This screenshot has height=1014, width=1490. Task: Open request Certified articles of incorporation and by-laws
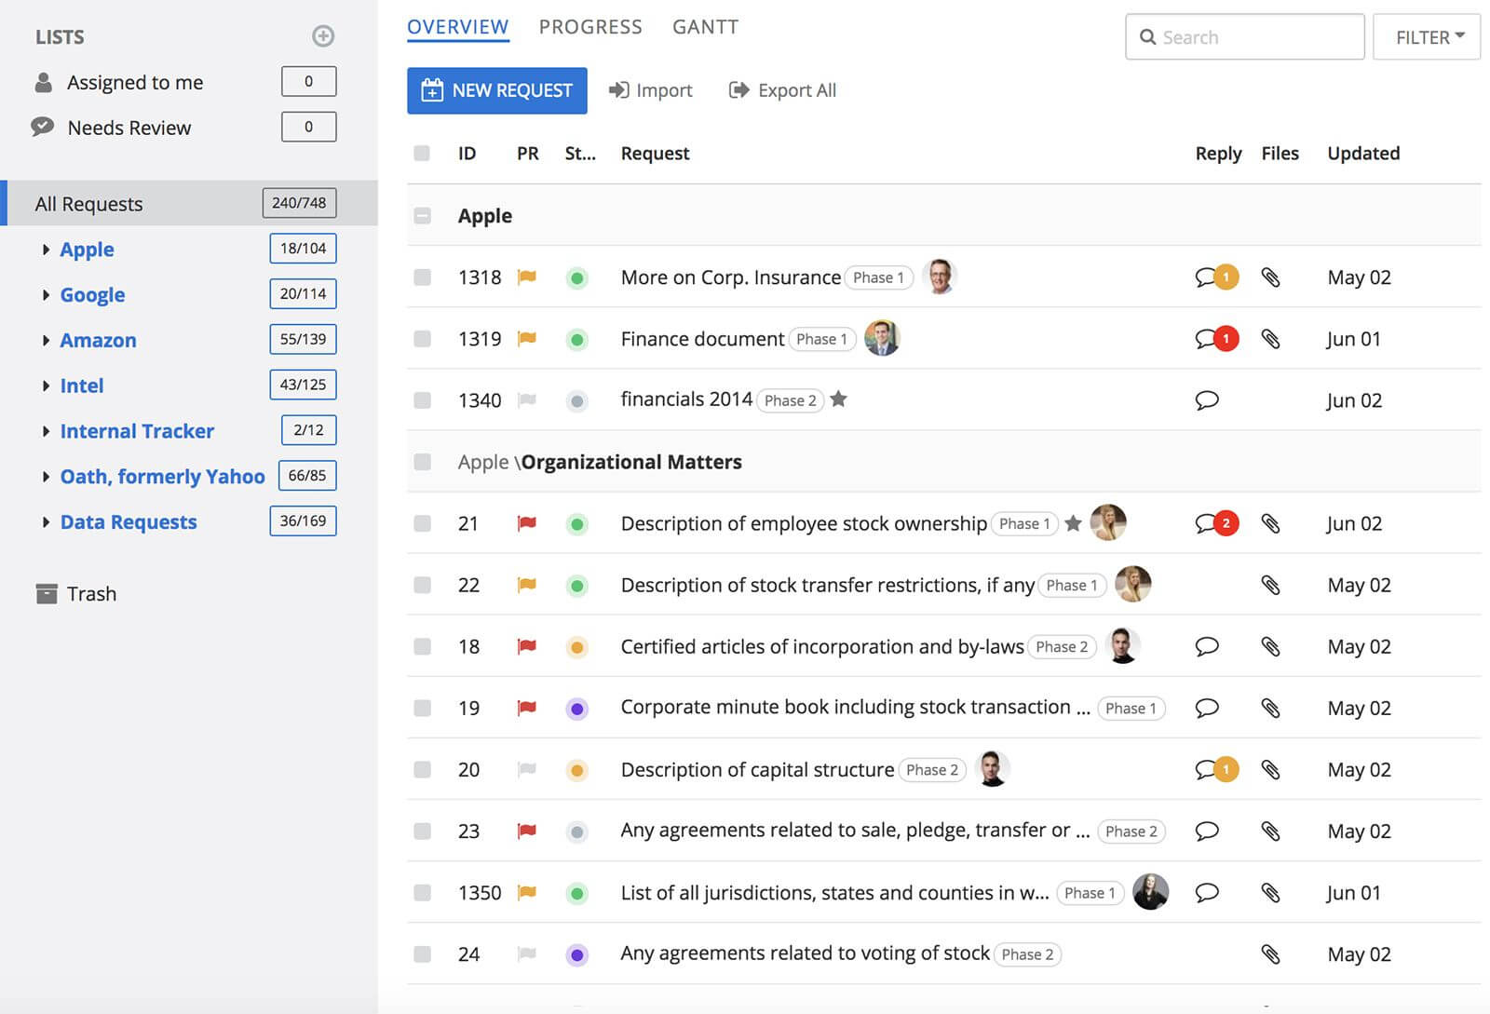pos(822,646)
